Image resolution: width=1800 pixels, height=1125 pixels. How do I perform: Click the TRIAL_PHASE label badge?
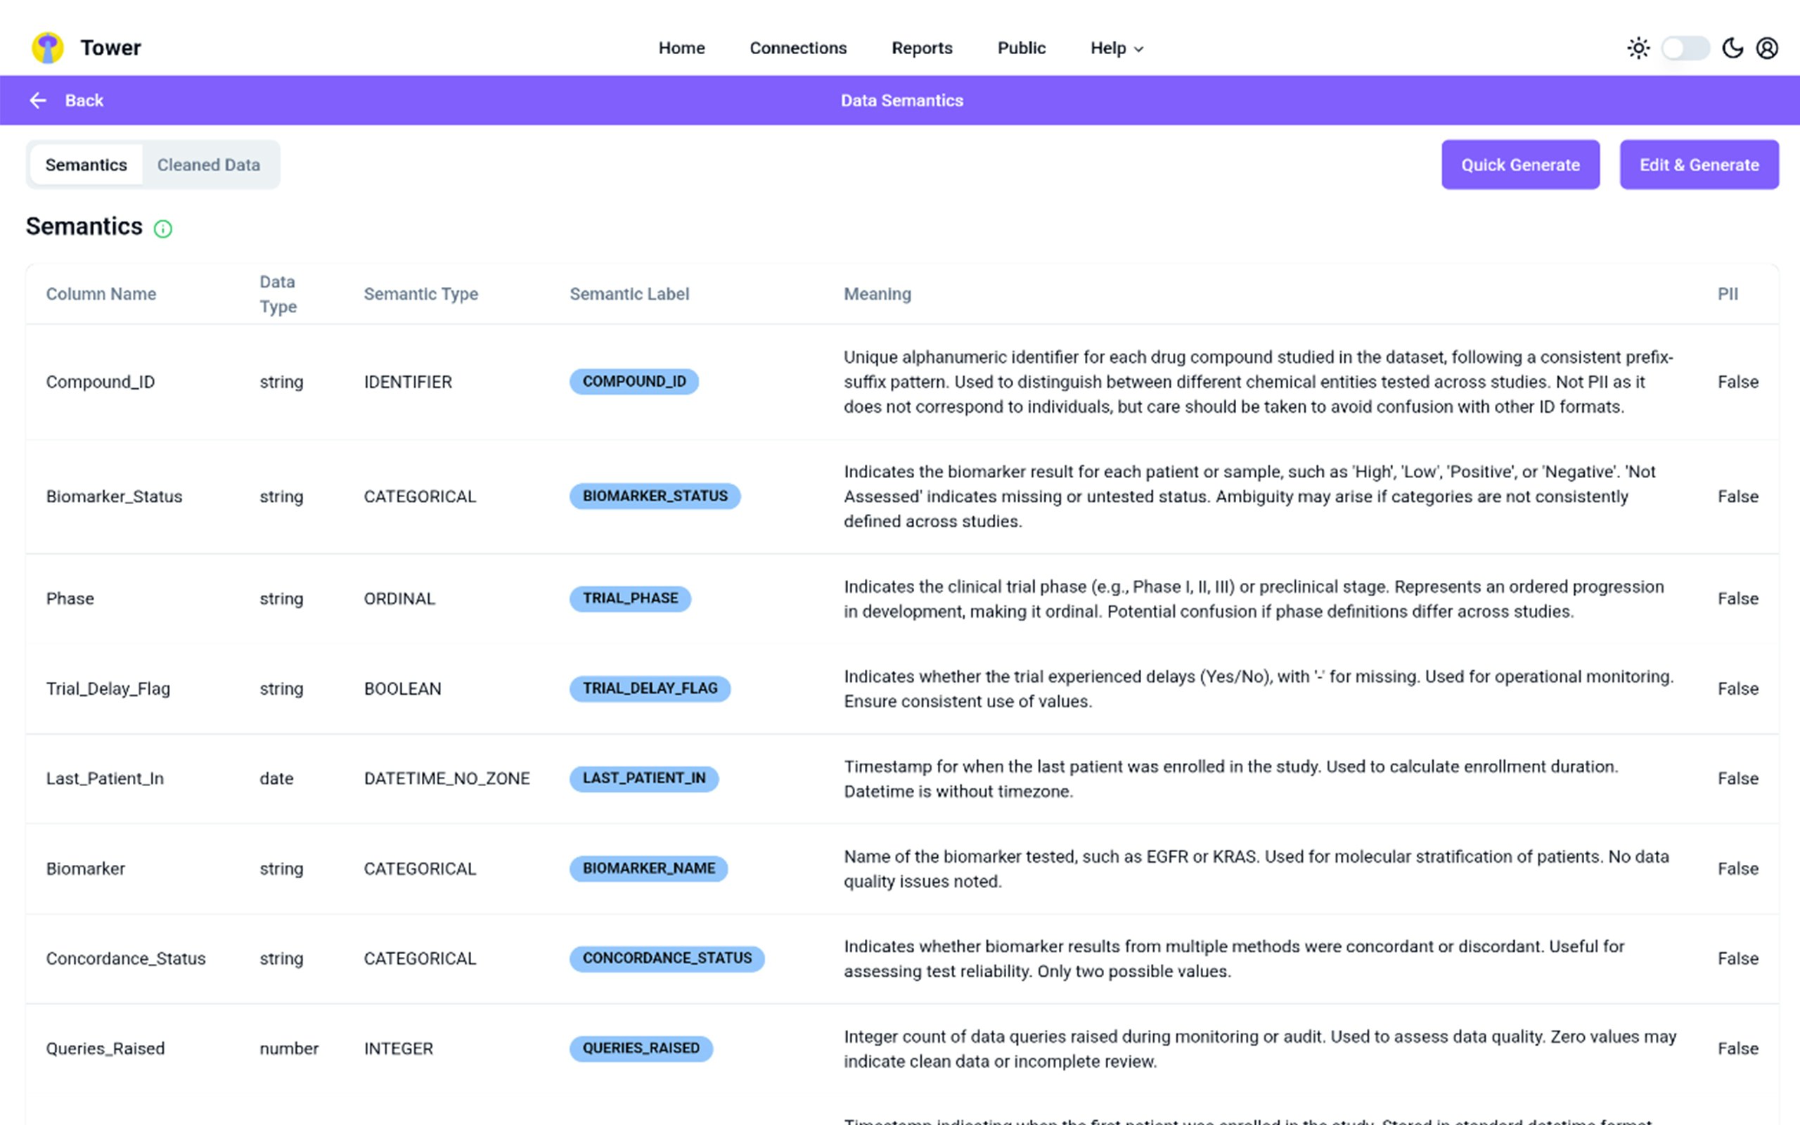(x=630, y=598)
